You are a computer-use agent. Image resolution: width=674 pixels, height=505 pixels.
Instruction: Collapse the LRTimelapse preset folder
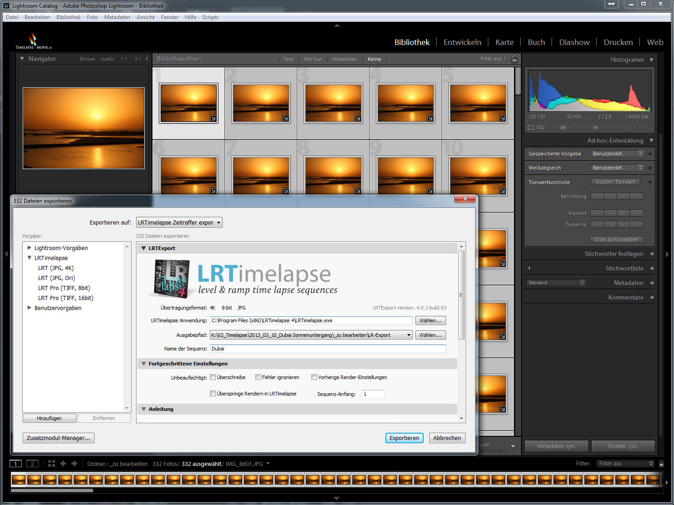[x=29, y=258]
